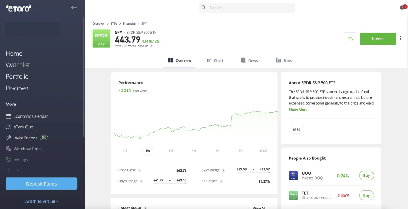Click the 52W Range slider marker

[269, 172]
